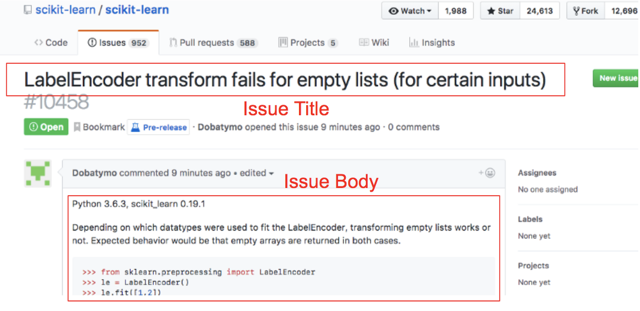Select the Issues tab
640x311 pixels.
pyautogui.click(x=118, y=43)
